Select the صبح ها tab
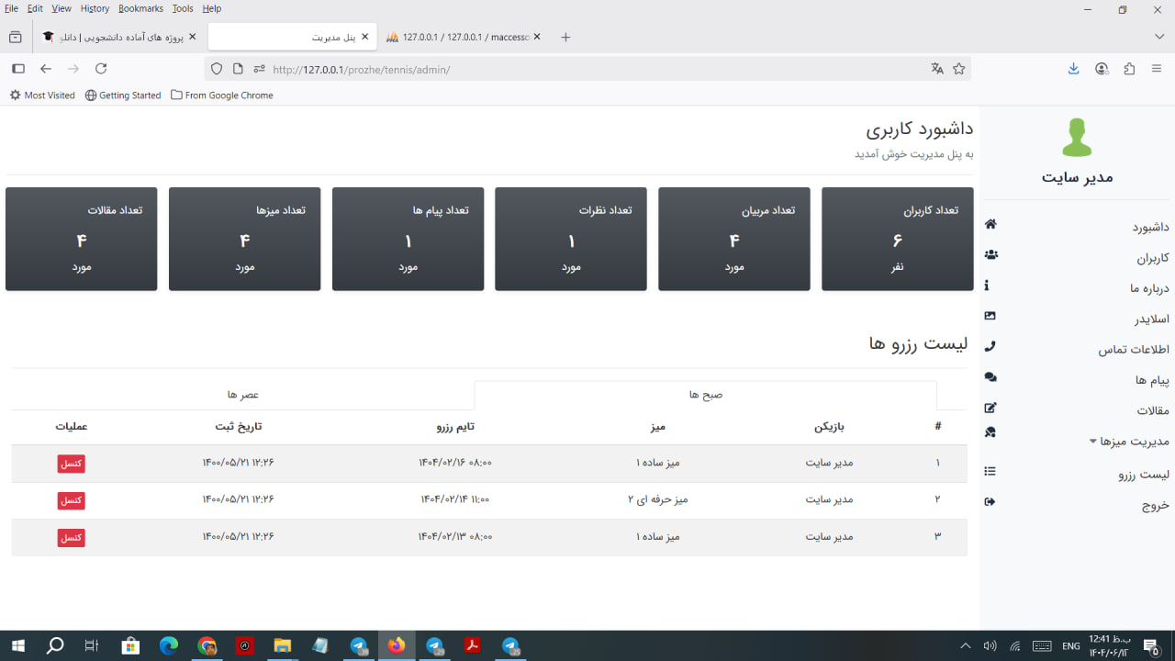Image resolution: width=1175 pixels, height=661 pixels. 705,395
